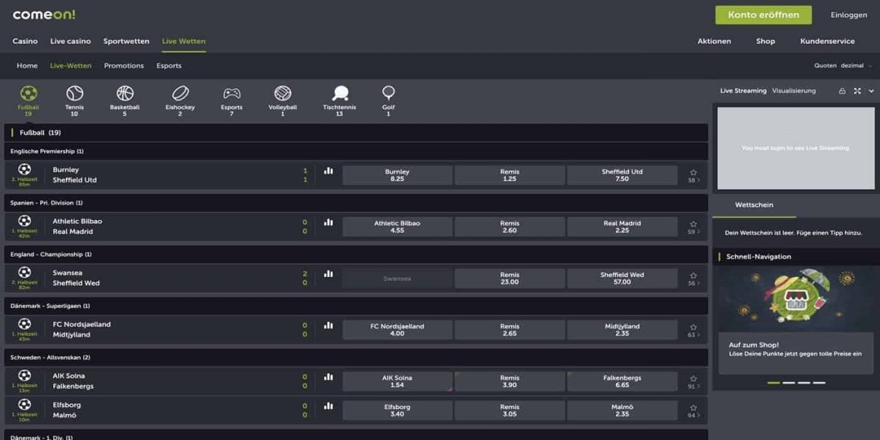Open statistics for Athletic Bilbao vs Real Madrid
The height and width of the screenshot is (440, 880).
tap(329, 222)
